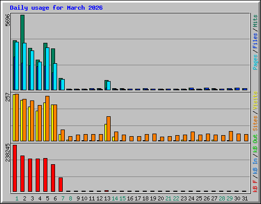Click day label 26 on the x-axis

coord(206,198)
